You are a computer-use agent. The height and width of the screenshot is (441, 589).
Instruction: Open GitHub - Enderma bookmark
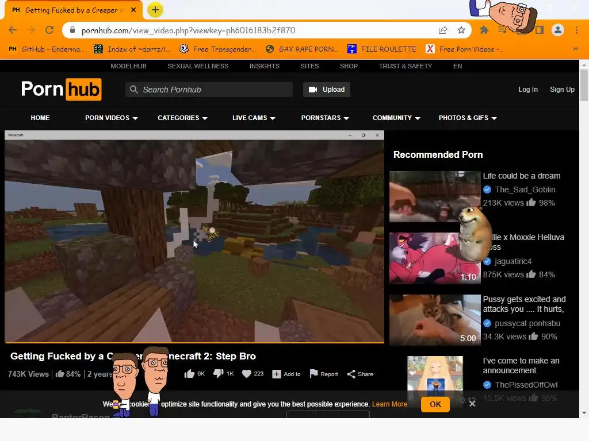click(x=47, y=49)
